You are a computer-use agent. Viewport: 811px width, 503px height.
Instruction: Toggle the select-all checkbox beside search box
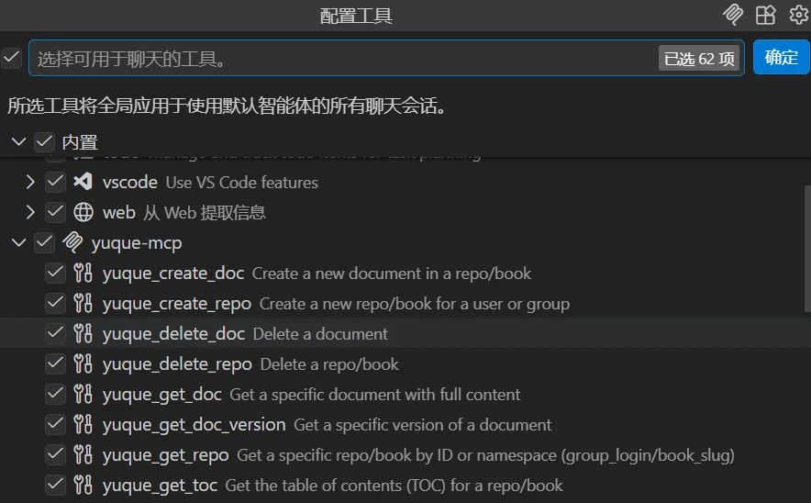pyautogui.click(x=11, y=58)
